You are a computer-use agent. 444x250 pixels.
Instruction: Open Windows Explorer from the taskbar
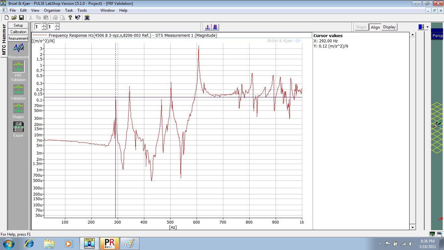49,243
